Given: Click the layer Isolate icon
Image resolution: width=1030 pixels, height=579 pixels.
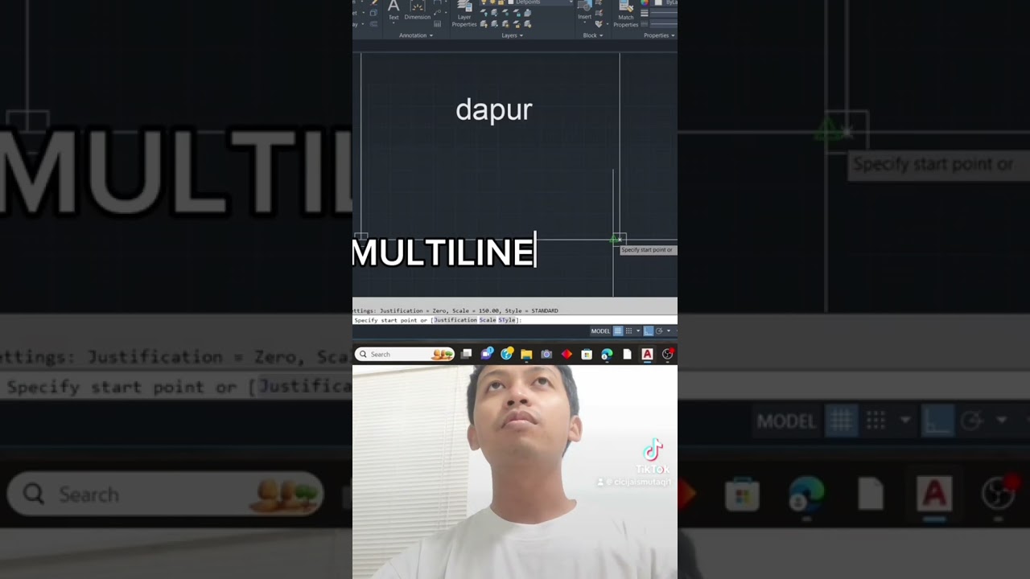Looking at the screenshot, I should click(x=494, y=12).
